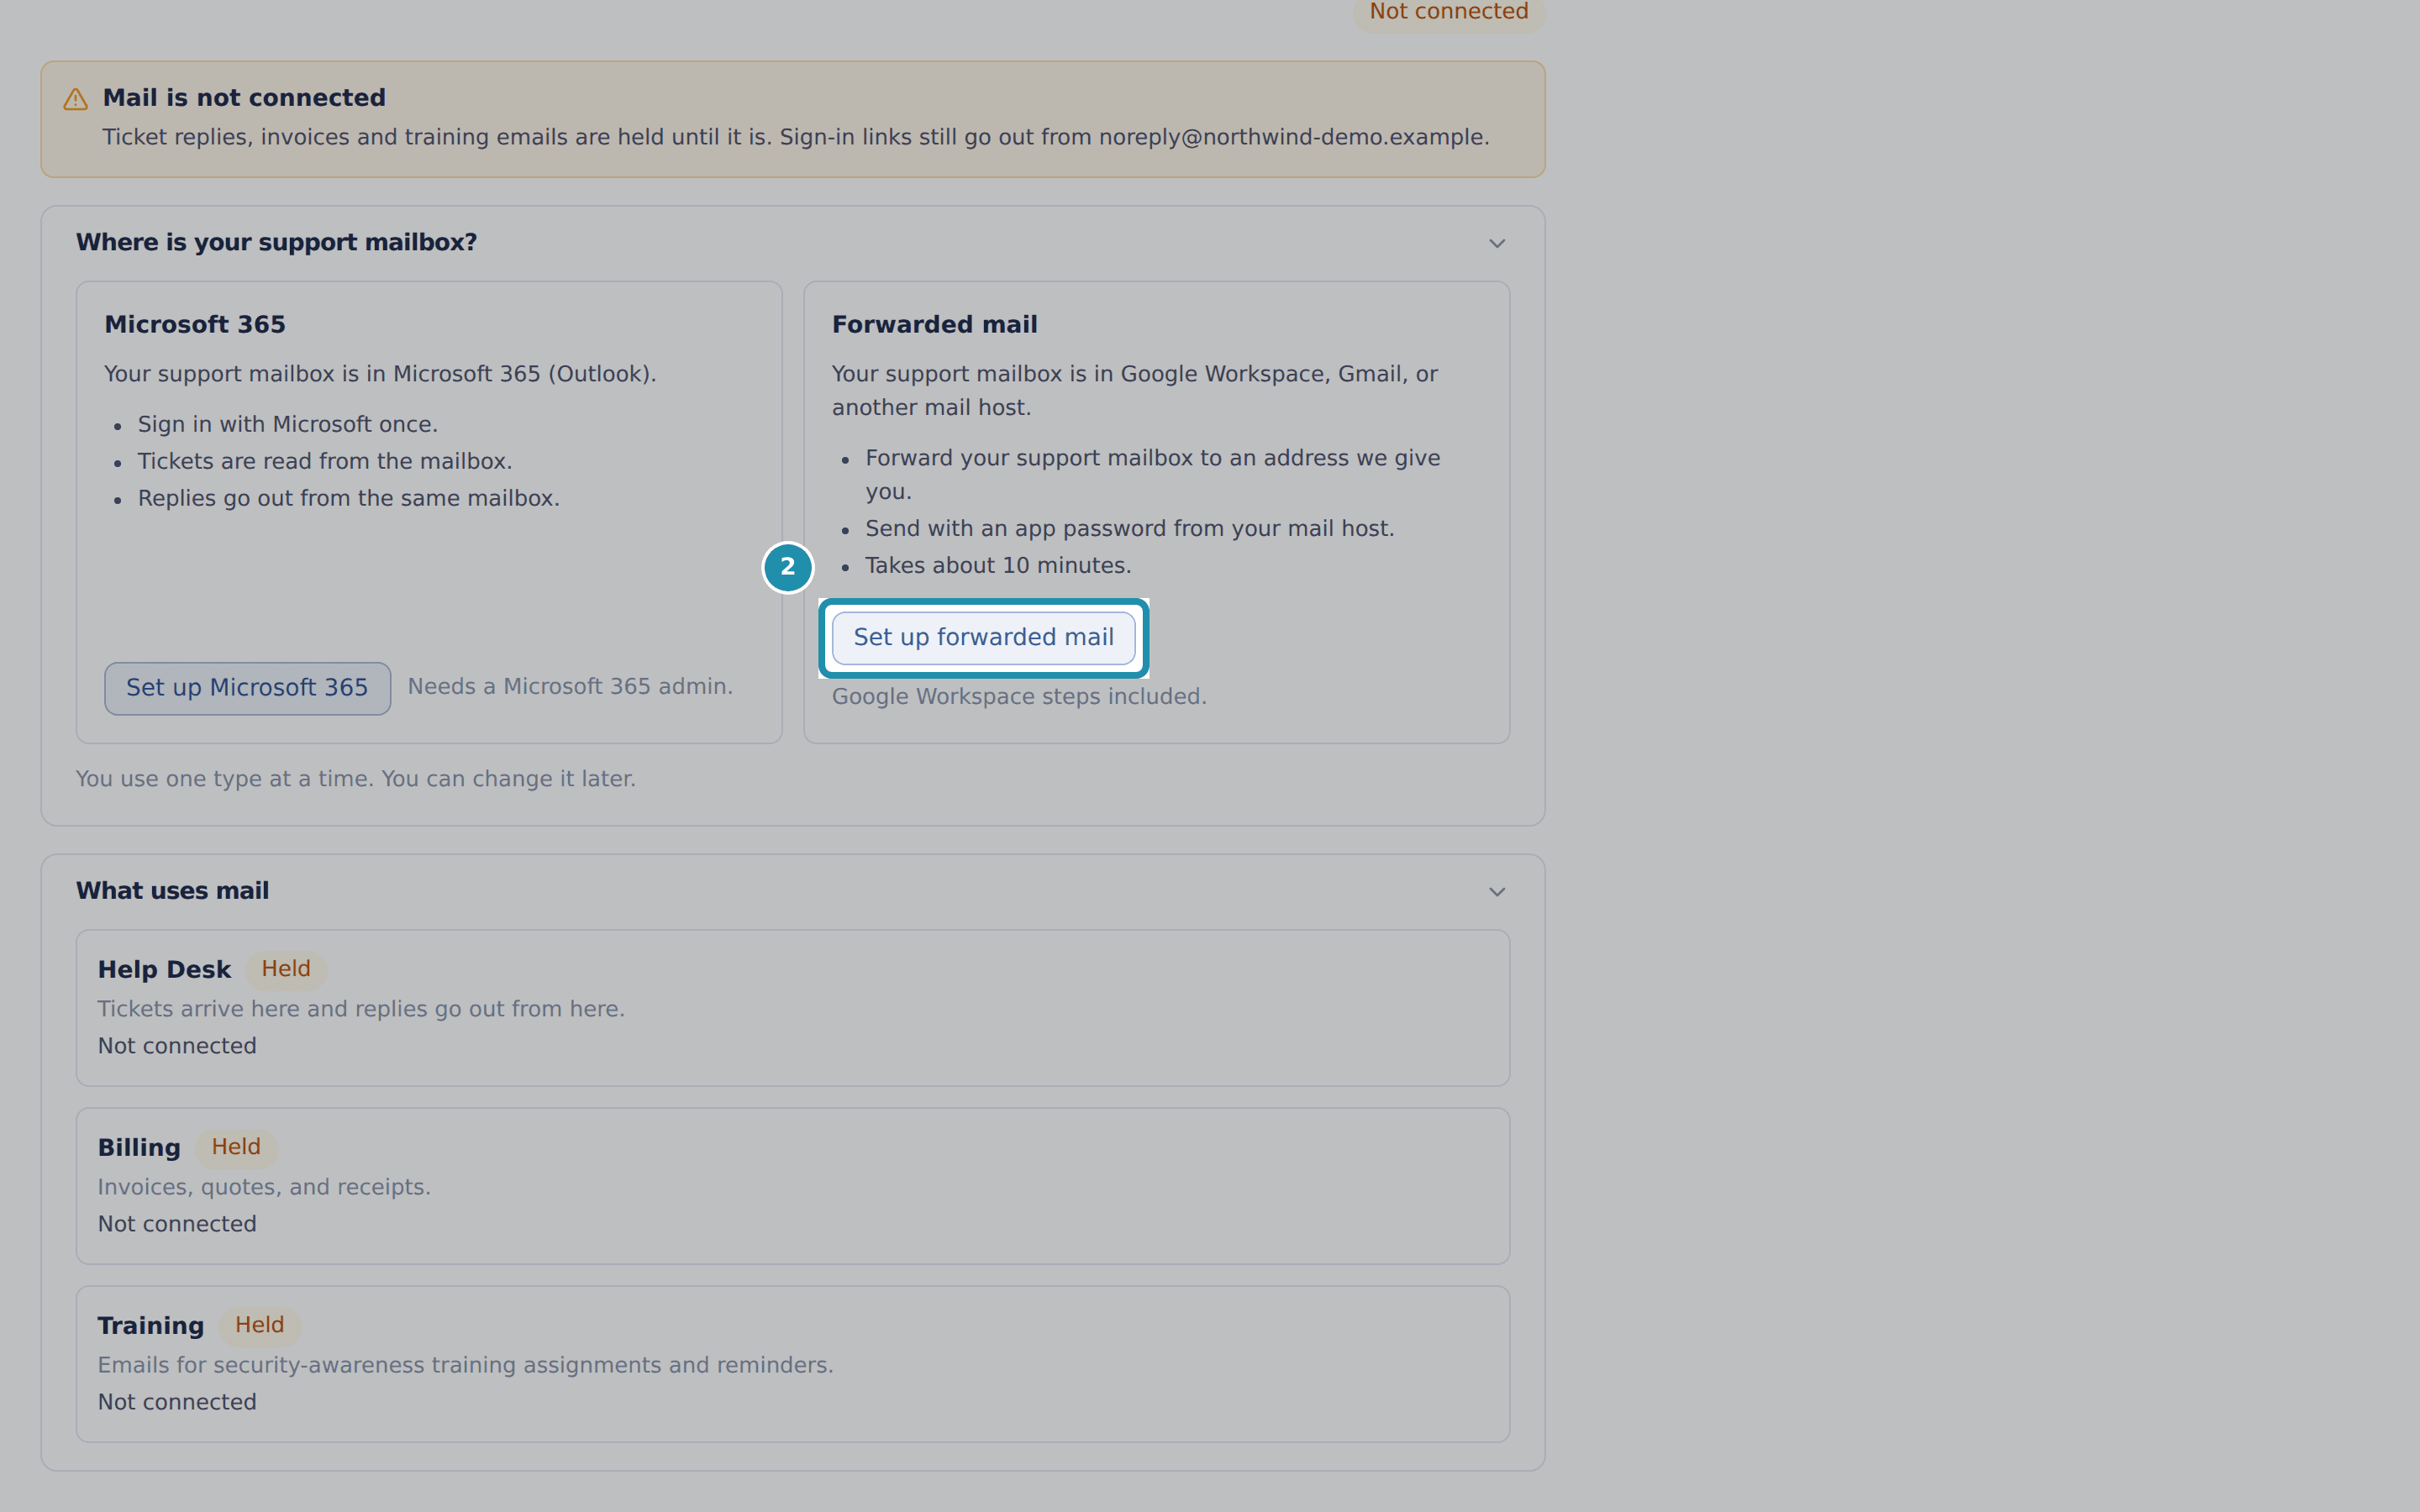Click Not connected status under Training
Screen dimensions: 2420x1512
177,1402
